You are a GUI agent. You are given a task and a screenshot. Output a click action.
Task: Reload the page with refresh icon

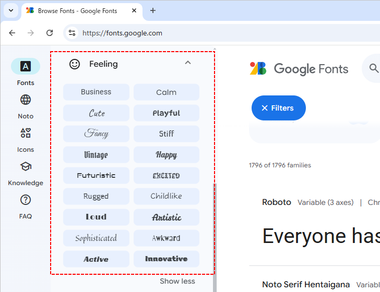[50, 33]
